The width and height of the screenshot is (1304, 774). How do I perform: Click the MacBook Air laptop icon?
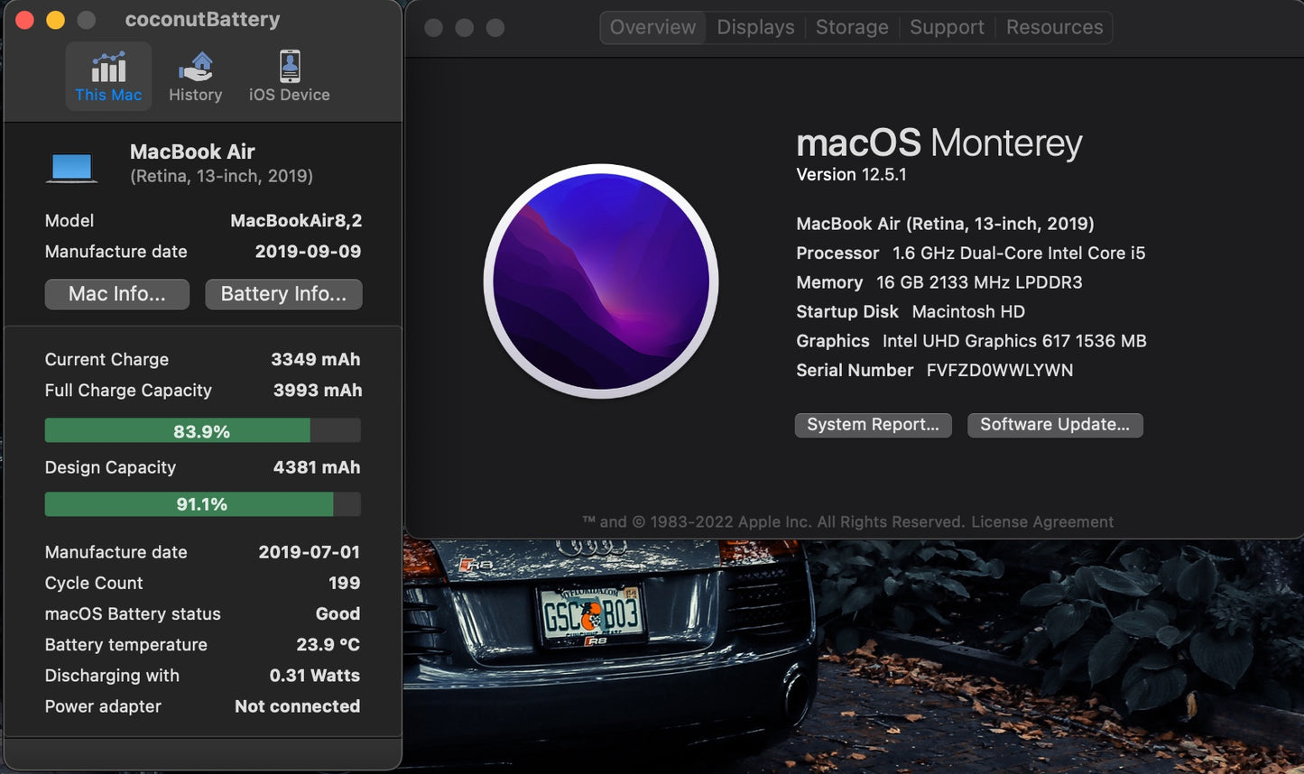(72, 165)
